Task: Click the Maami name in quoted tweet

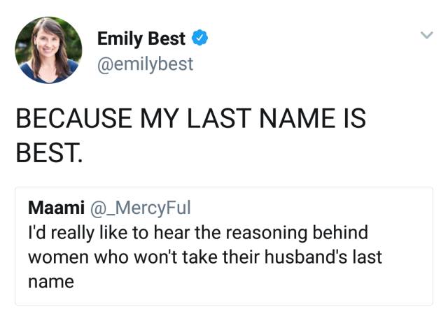Action: coord(56,208)
